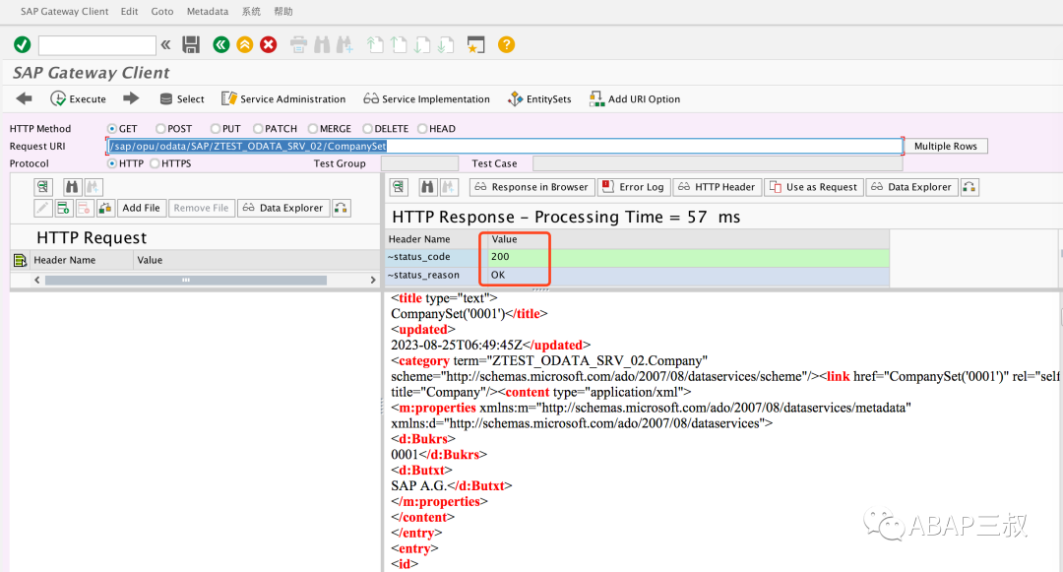
Task: Select the DELETE HTTP method radio
Action: pyautogui.click(x=367, y=129)
